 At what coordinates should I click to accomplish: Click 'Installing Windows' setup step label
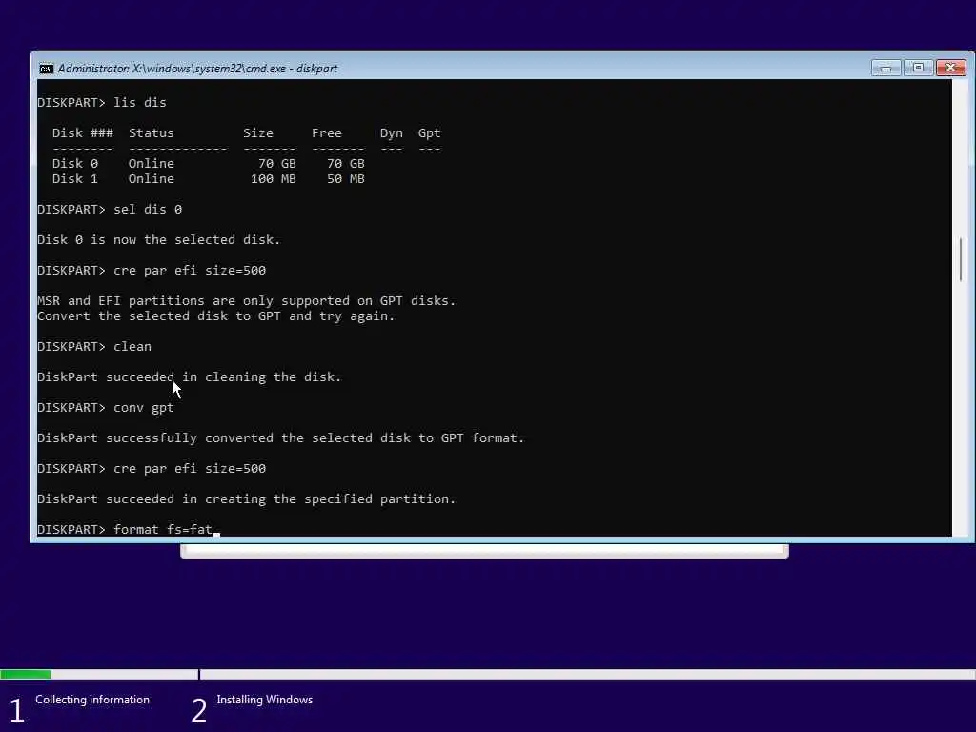coord(265,699)
